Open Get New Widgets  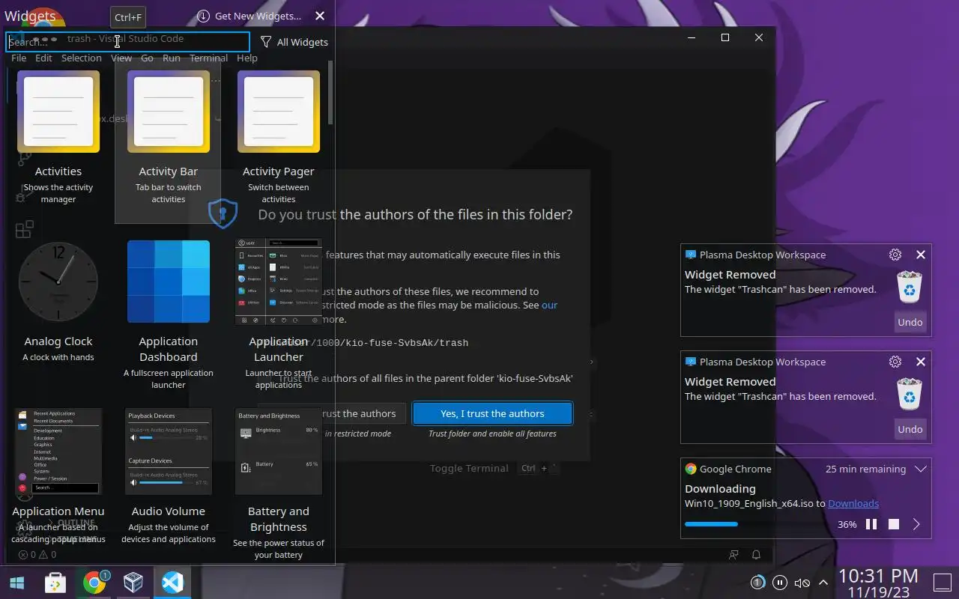tap(249, 16)
